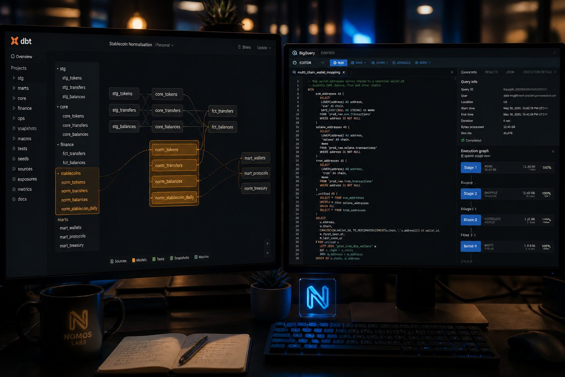Image resolution: width=565 pixels, height=377 pixels.
Task: Toggle Snapshots in the graph legend
Action: [x=180, y=258]
